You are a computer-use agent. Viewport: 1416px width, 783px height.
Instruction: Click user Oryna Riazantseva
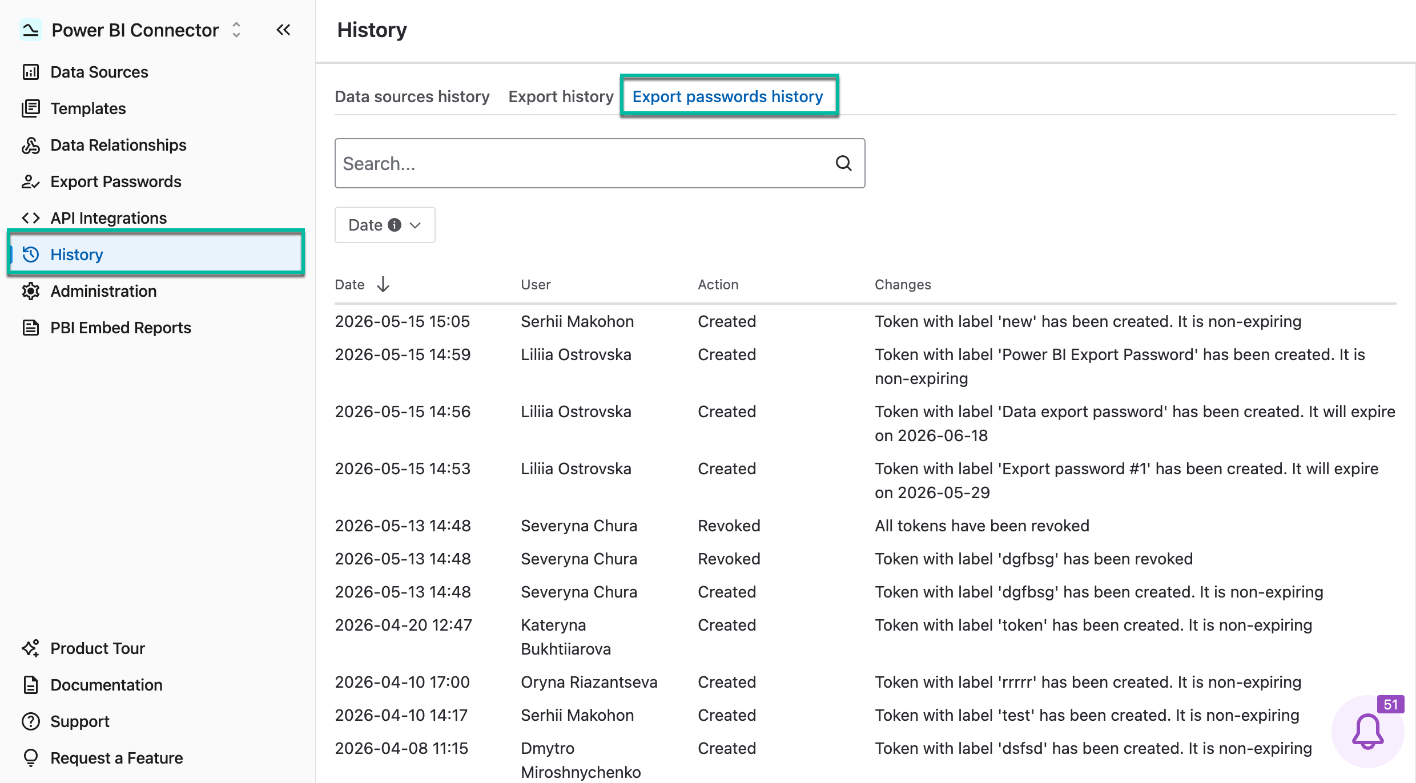click(x=589, y=682)
